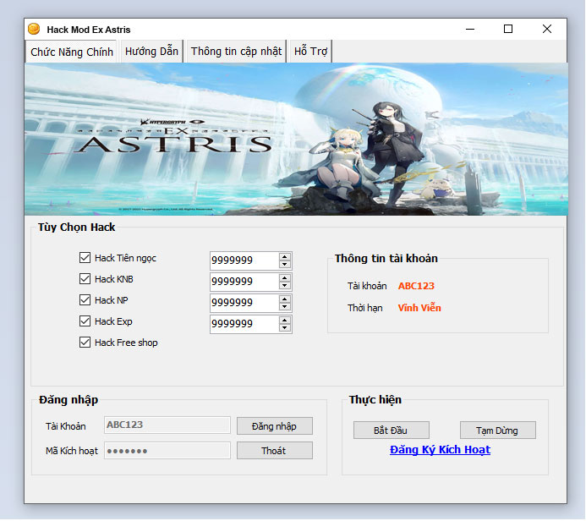Toggle the Hack KNB checkbox
The width and height of the screenshot is (586, 521).
85,279
